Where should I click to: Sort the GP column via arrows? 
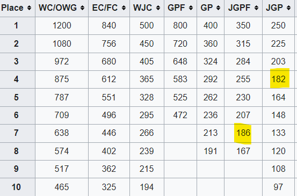[x=219, y=8]
